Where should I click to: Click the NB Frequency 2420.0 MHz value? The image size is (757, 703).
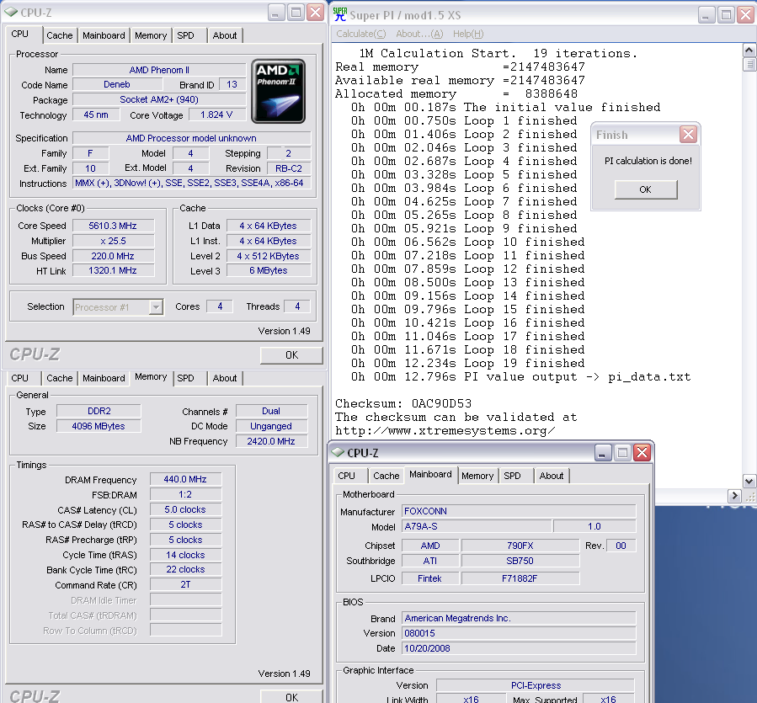point(271,441)
